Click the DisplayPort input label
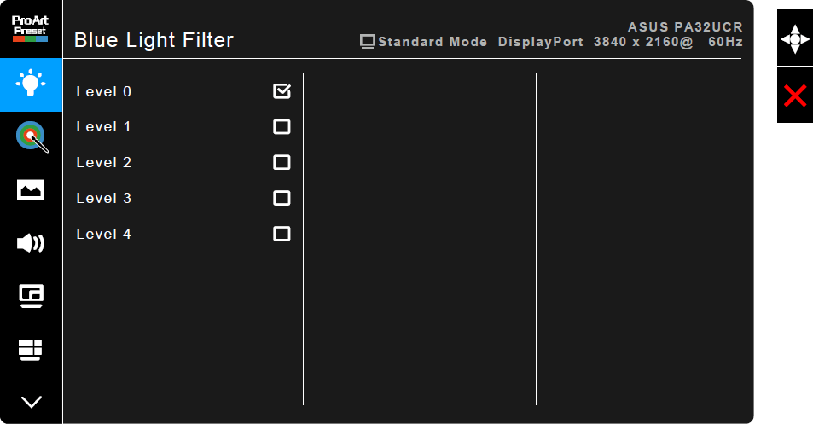 (x=541, y=42)
